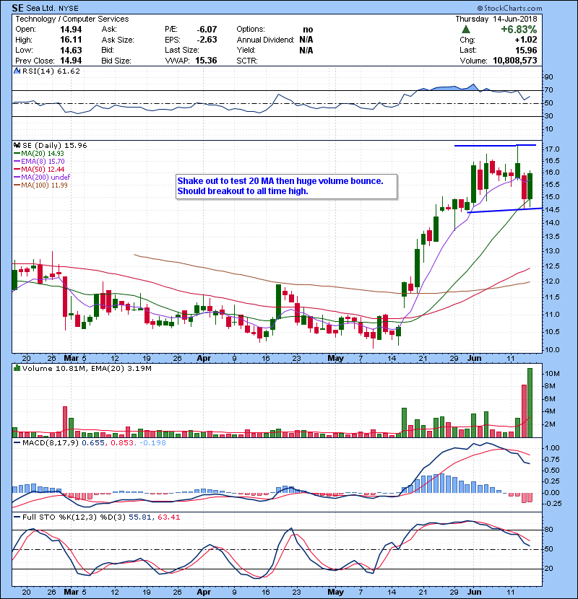The width and height of the screenshot is (578, 599).
Task: Click the MA(100) 11.99 legend entry
Action: (40, 185)
